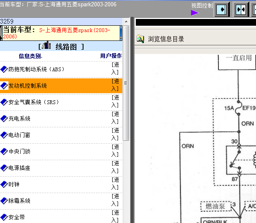Click the left panel scrollbar up arrow
Viewport: 256px width, 223px height.
coord(126,21)
